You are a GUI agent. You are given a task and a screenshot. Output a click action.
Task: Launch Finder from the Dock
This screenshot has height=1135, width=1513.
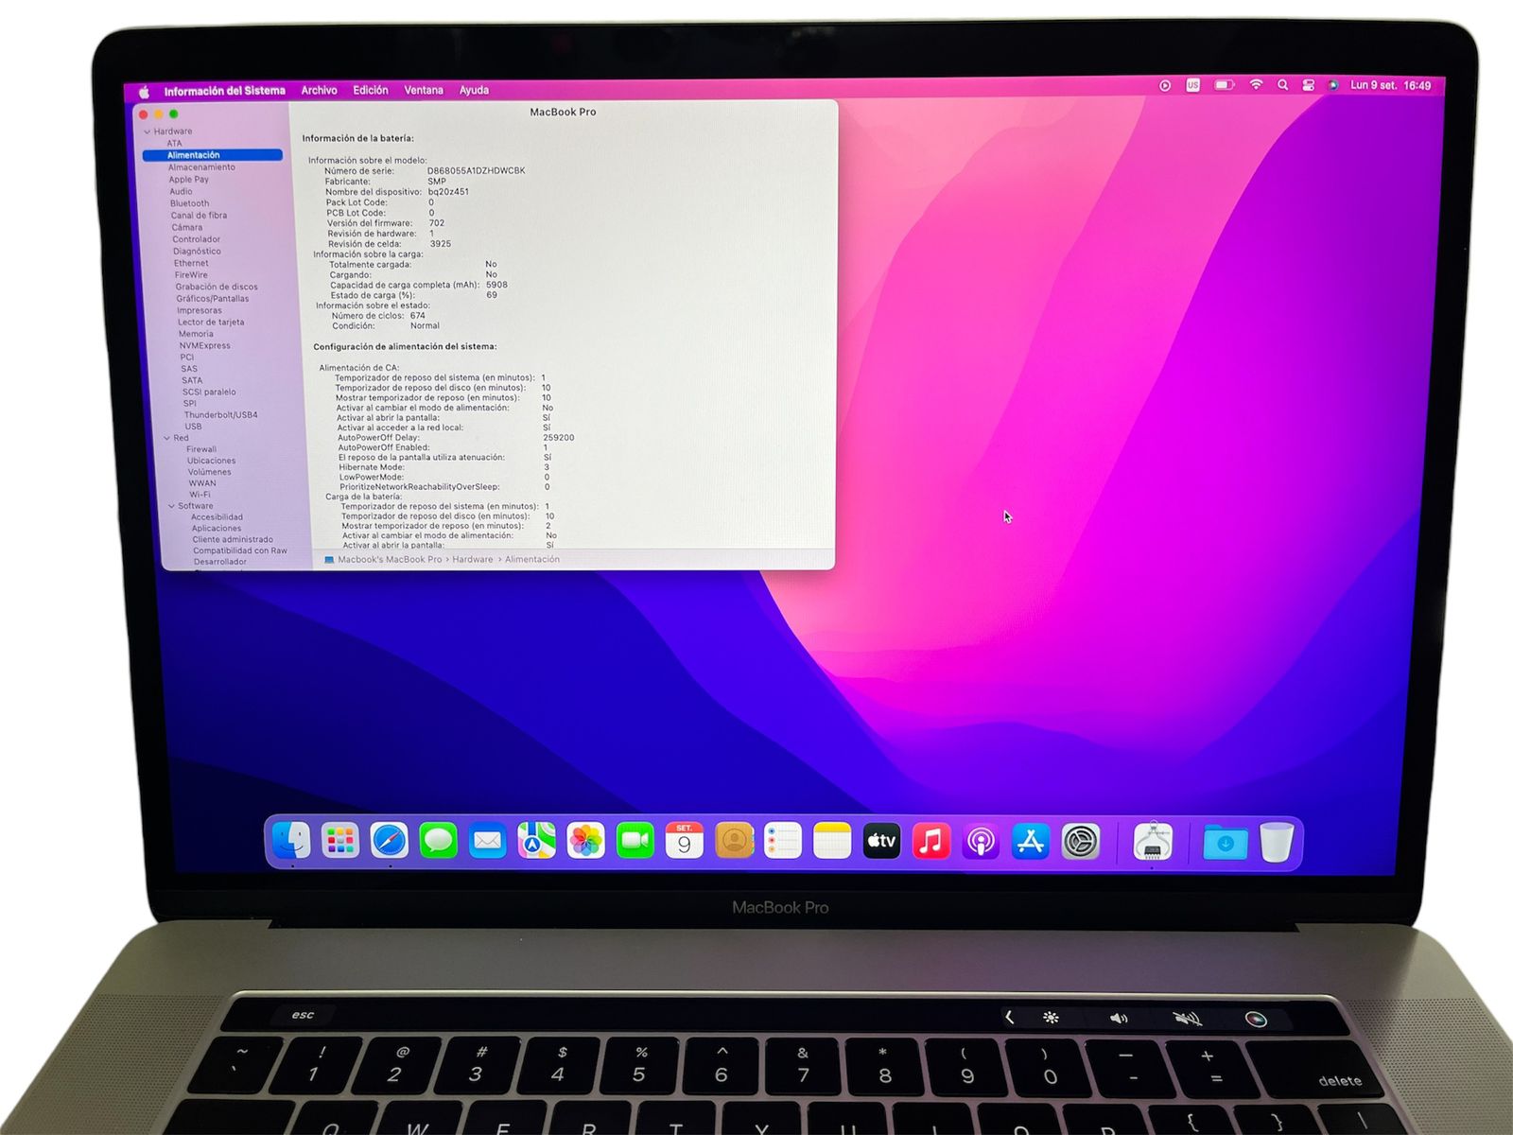(290, 840)
